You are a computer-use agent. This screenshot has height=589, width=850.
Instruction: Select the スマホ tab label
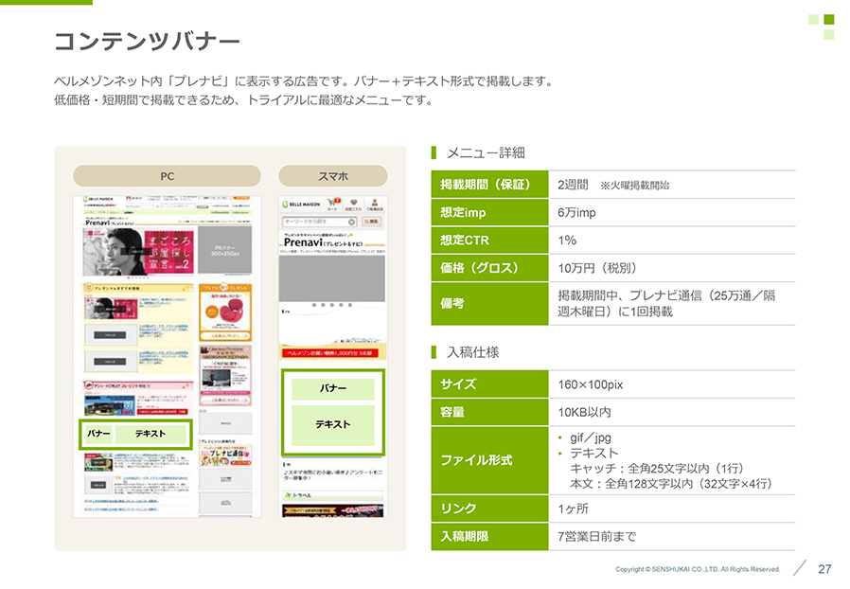click(x=332, y=176)
